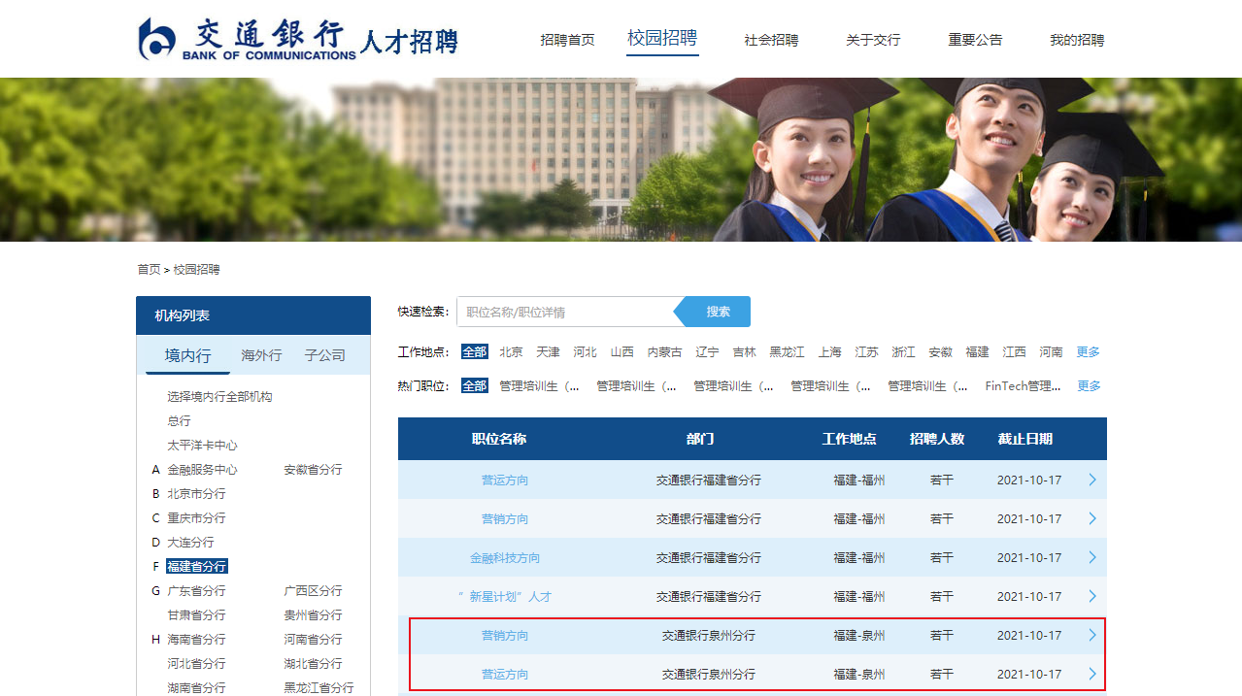This screenshot has width=1242, height=696.
Task: Click the 搜索 button
Action: [718, 312]
